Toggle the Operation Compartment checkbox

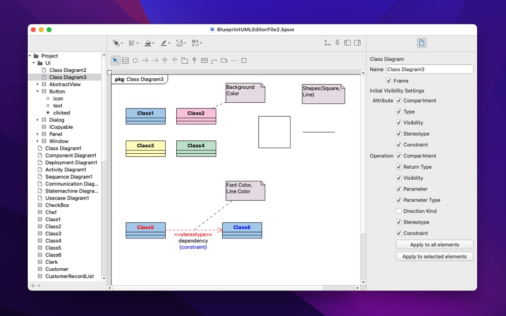coord(399,156)
